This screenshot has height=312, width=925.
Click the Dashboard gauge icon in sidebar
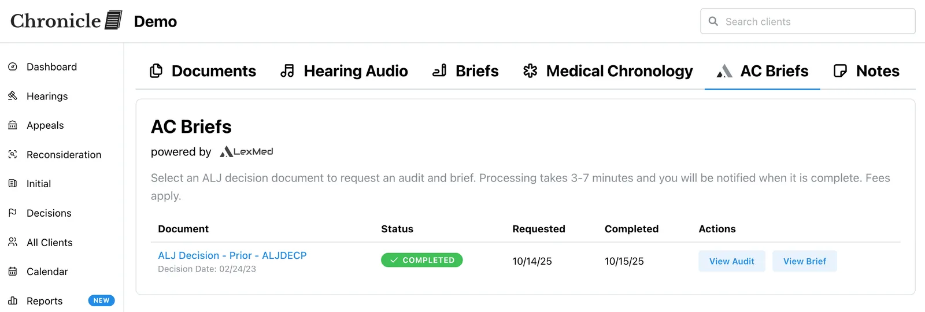[13, 67]
